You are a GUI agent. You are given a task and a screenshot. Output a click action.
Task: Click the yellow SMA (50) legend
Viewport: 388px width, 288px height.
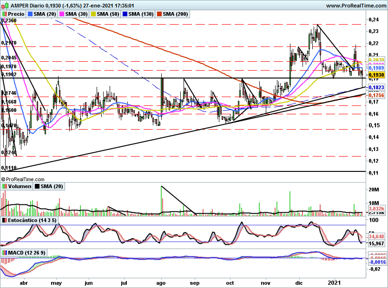coord(106,14)
